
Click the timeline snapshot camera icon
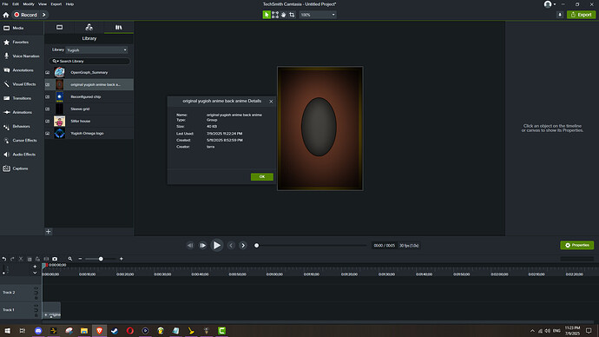(55, 259)
